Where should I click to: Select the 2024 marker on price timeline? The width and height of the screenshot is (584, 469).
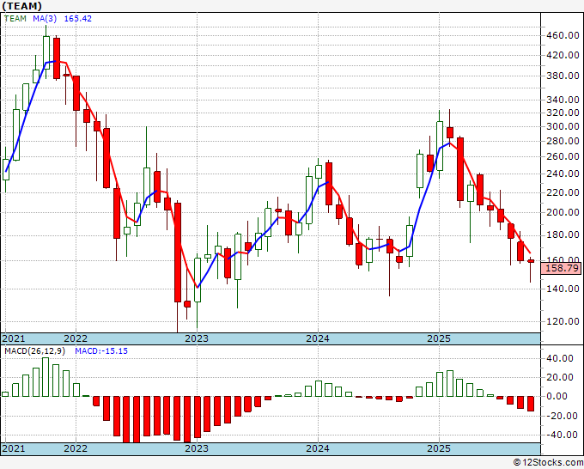pyautogui.click(x=318, y=338)
